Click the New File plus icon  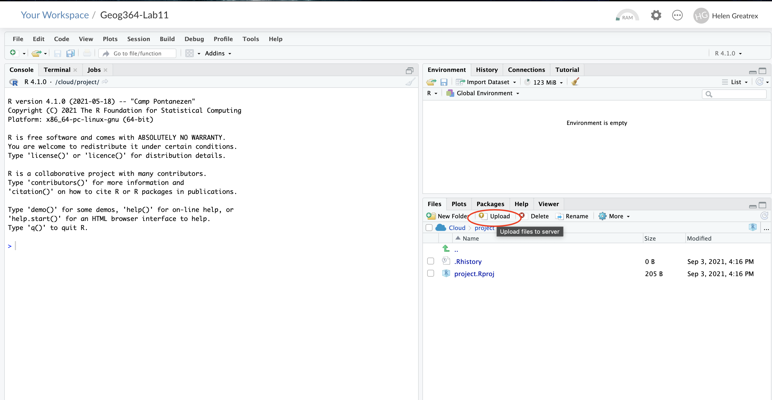(x=13, y=53)
